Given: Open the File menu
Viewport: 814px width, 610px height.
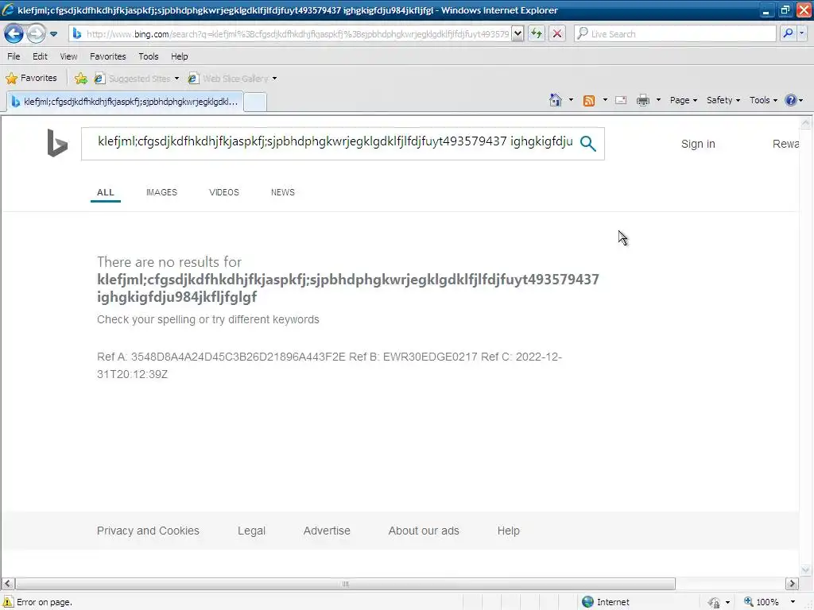Looking at the screenshot, I should point(14,56).
